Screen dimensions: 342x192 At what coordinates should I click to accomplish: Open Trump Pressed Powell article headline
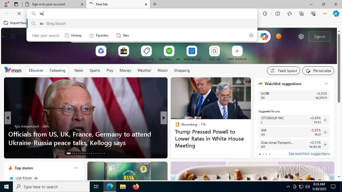(209, 139)
